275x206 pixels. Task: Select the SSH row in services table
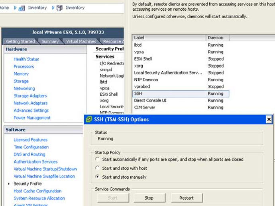click(181, 93)
